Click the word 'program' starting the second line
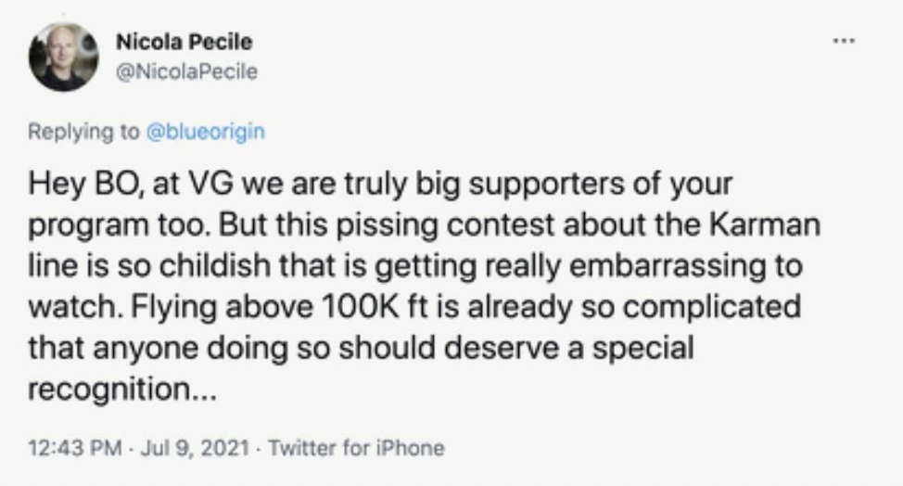The image size is (903, 486). coord(88,226)
